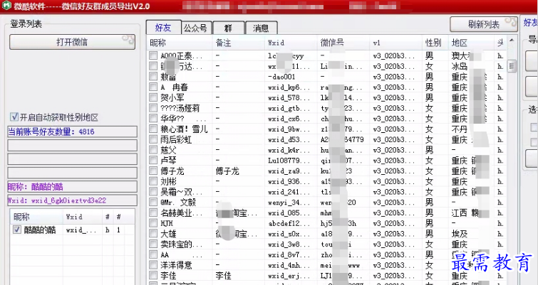Click the scroll up arrow of friends list
Screen dimensions: 538x285
point(512,41)
